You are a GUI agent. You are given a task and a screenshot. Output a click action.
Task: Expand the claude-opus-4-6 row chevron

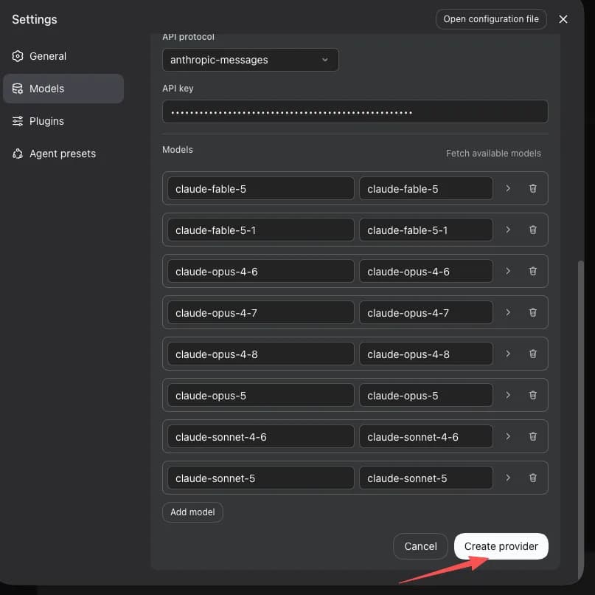(x=508, y=271)
